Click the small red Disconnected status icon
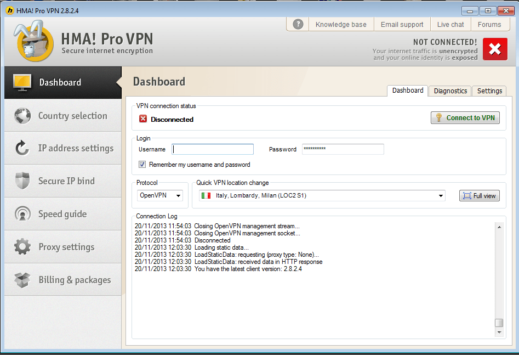519x355 pixels. 143,119
